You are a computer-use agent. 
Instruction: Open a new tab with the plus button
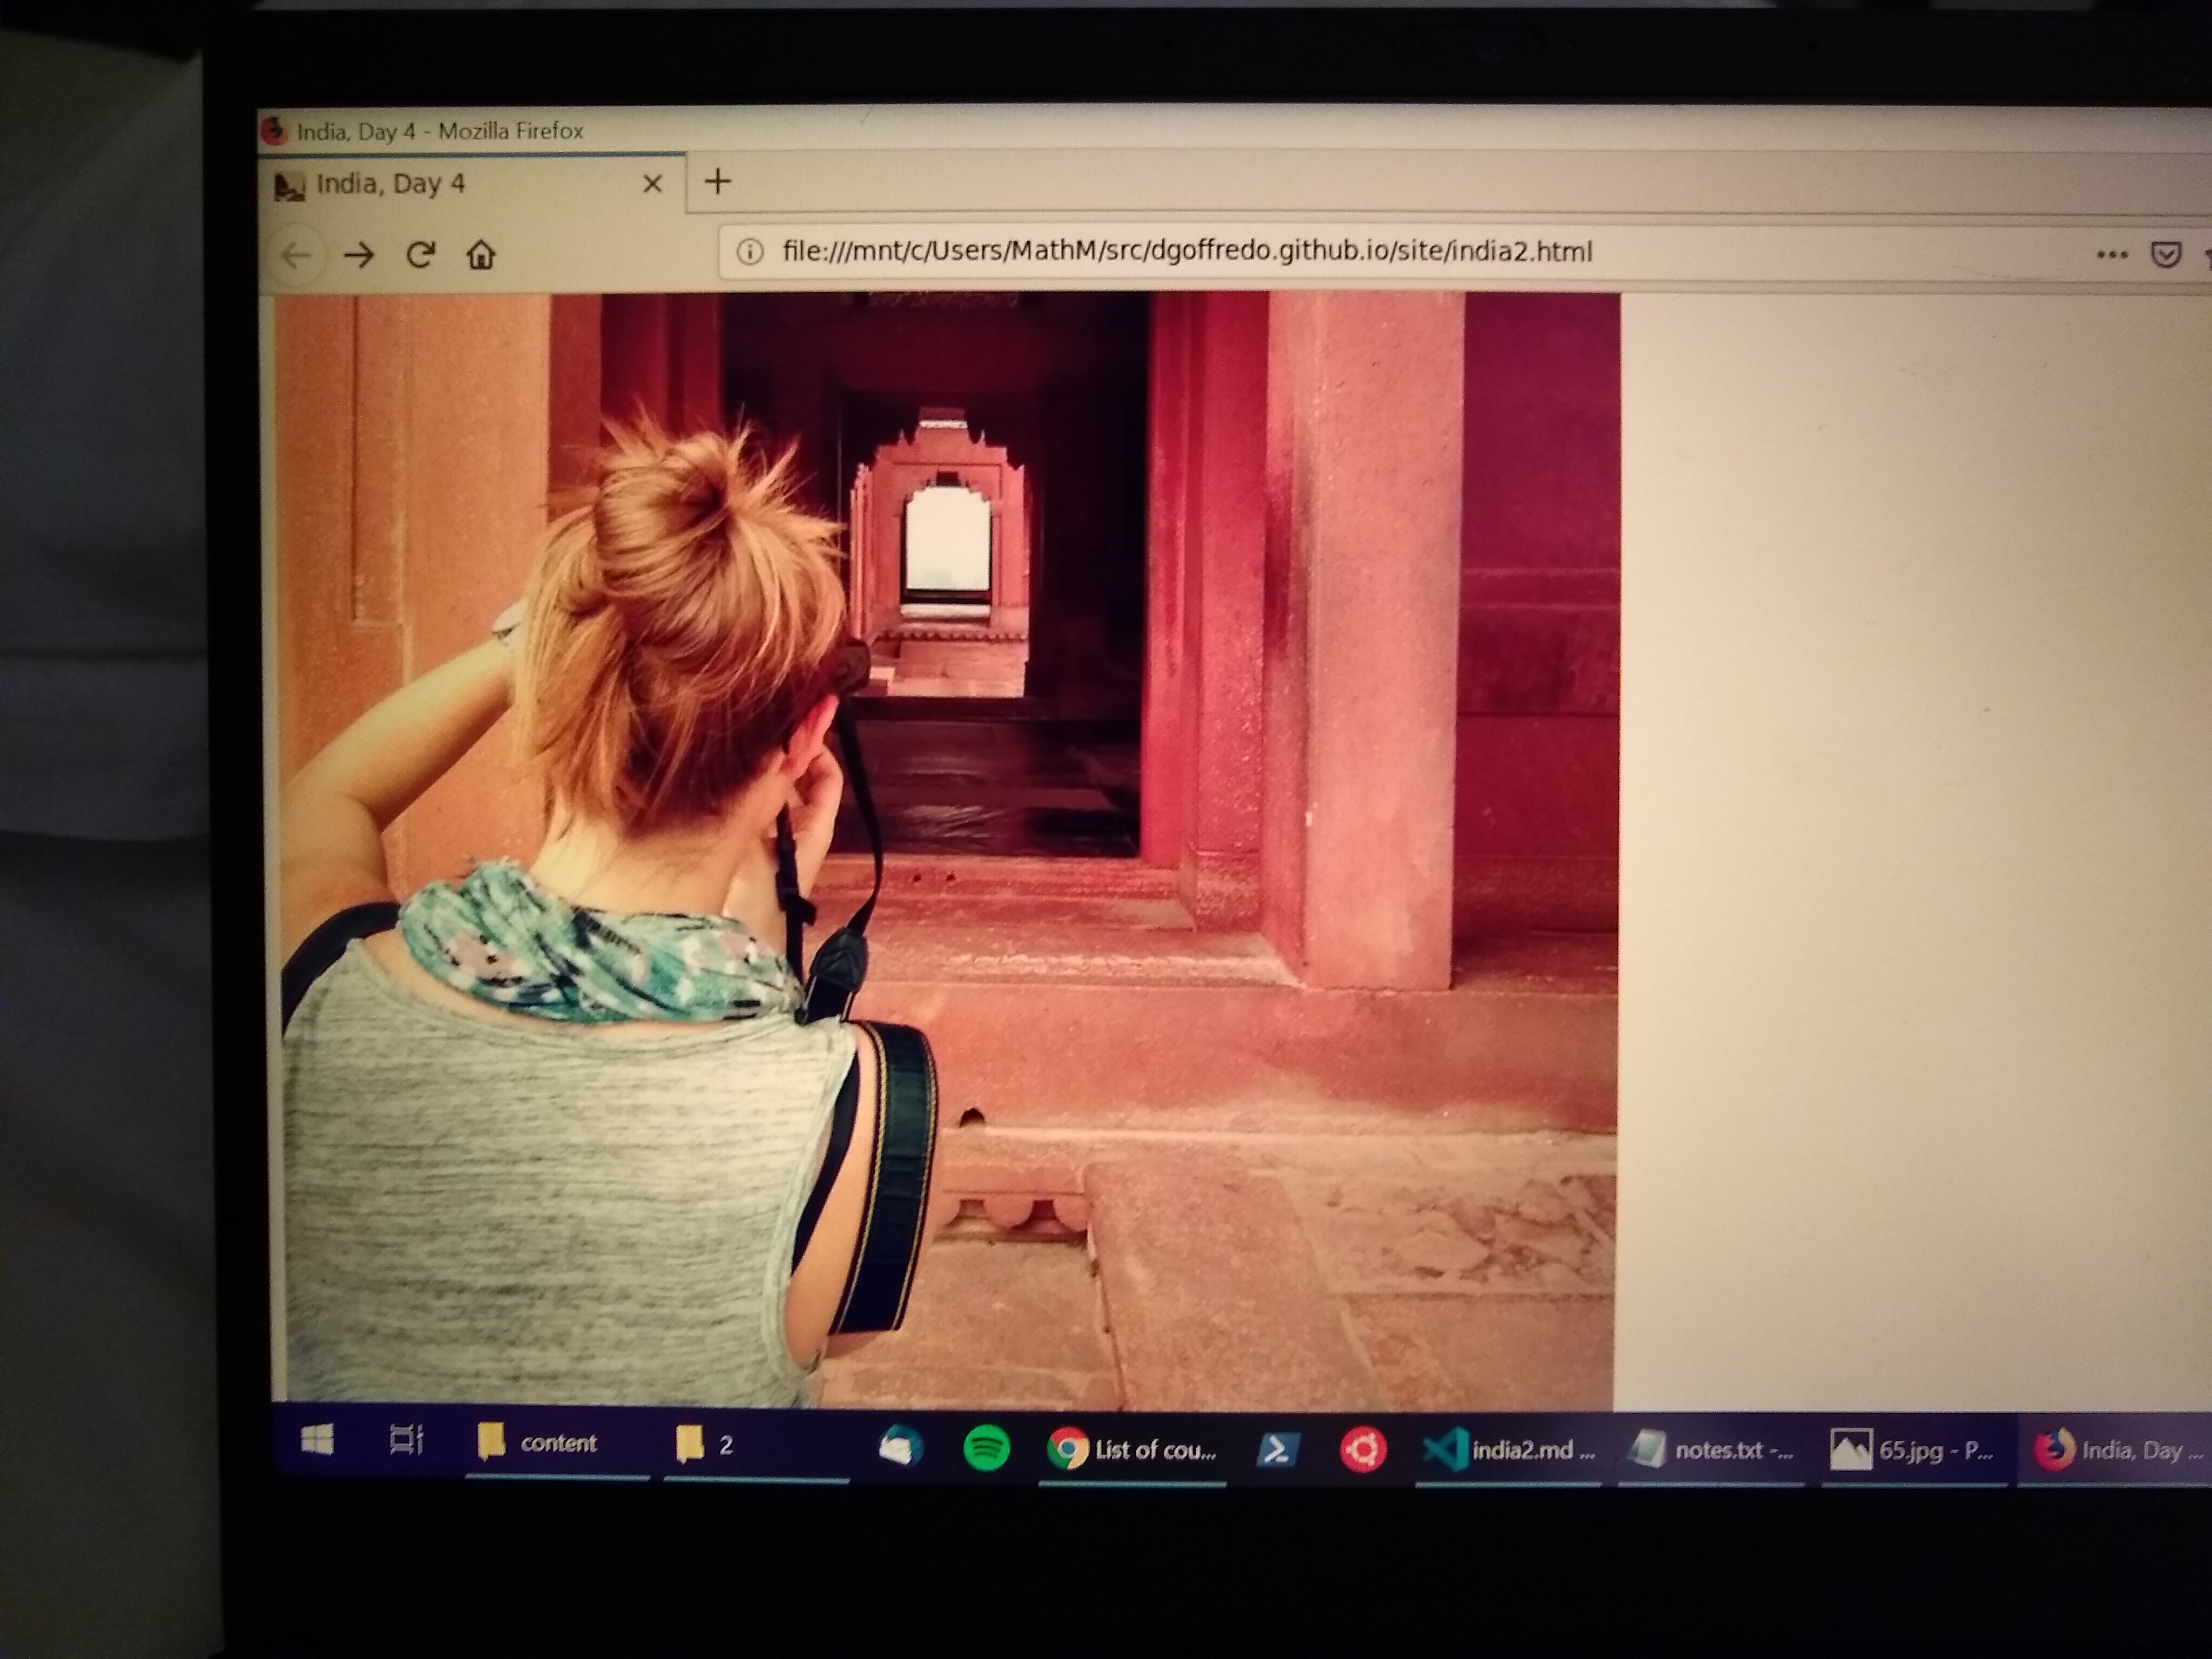point(717,181)
